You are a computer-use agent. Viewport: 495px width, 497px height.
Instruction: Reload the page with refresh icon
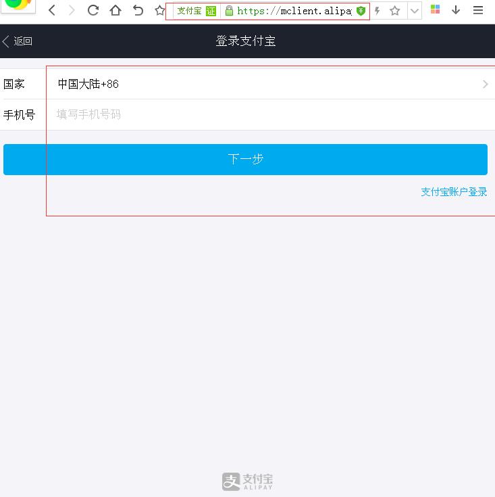[x=93, y=10]
